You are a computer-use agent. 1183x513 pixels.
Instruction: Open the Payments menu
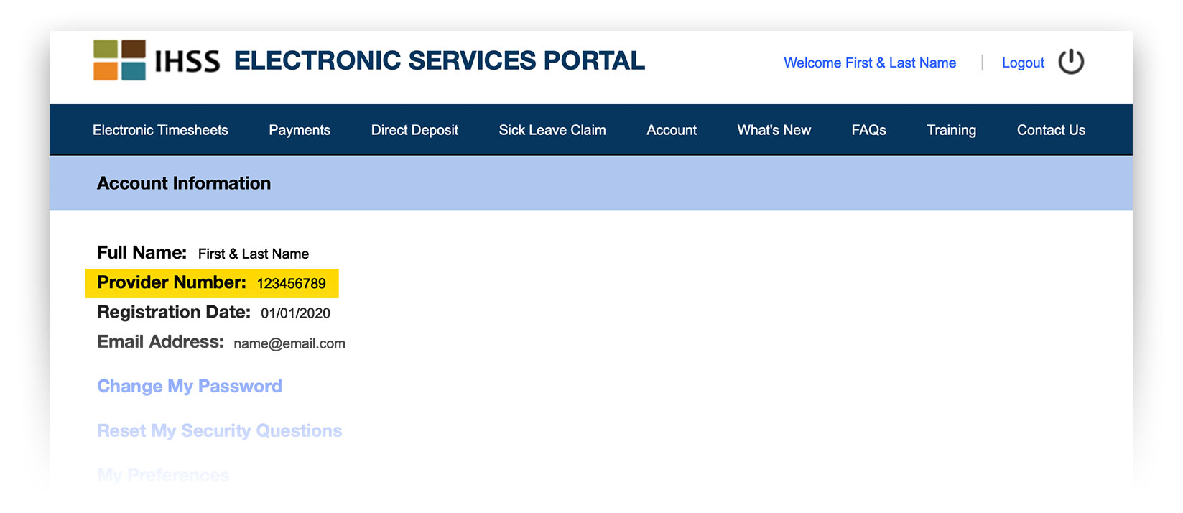pos(300,130)
